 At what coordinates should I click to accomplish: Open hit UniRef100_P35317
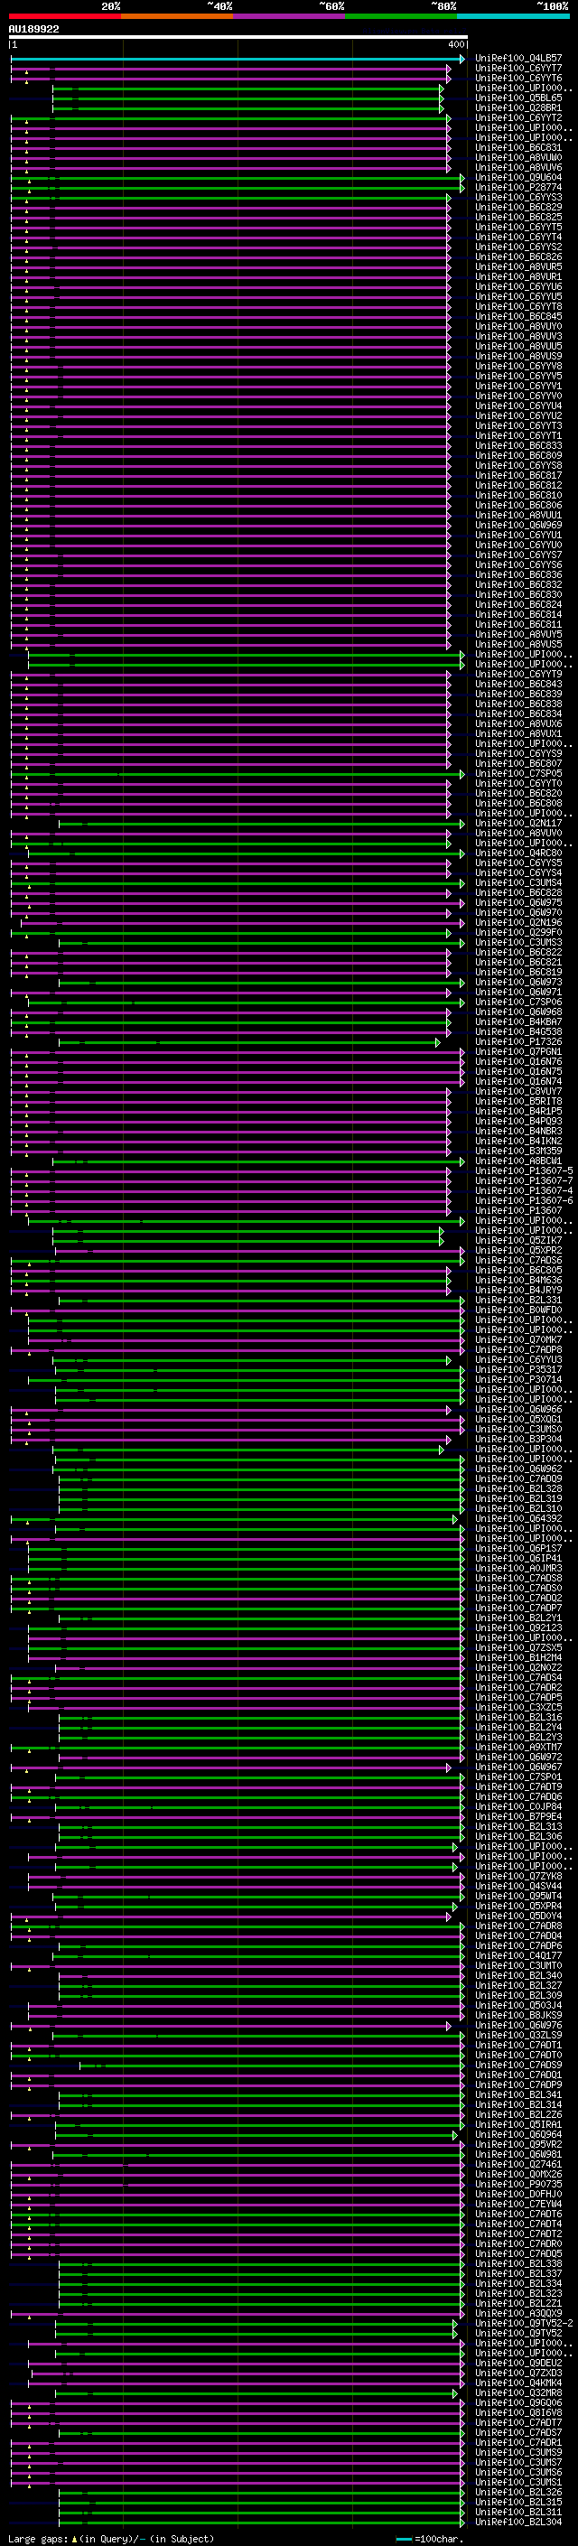[x=518, y=1369]
